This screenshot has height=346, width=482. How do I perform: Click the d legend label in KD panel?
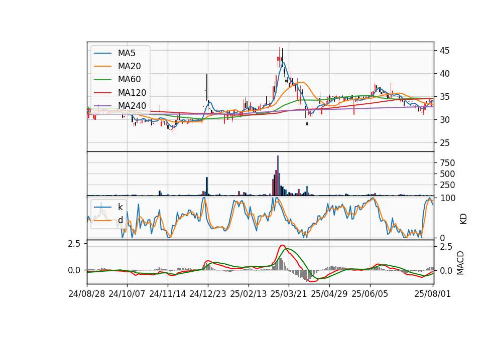[120, 220]
